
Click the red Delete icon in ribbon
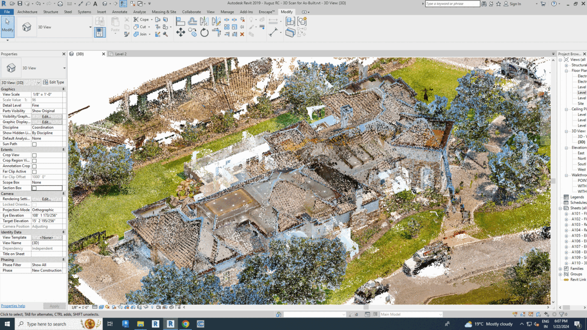(x=242, y=34)
